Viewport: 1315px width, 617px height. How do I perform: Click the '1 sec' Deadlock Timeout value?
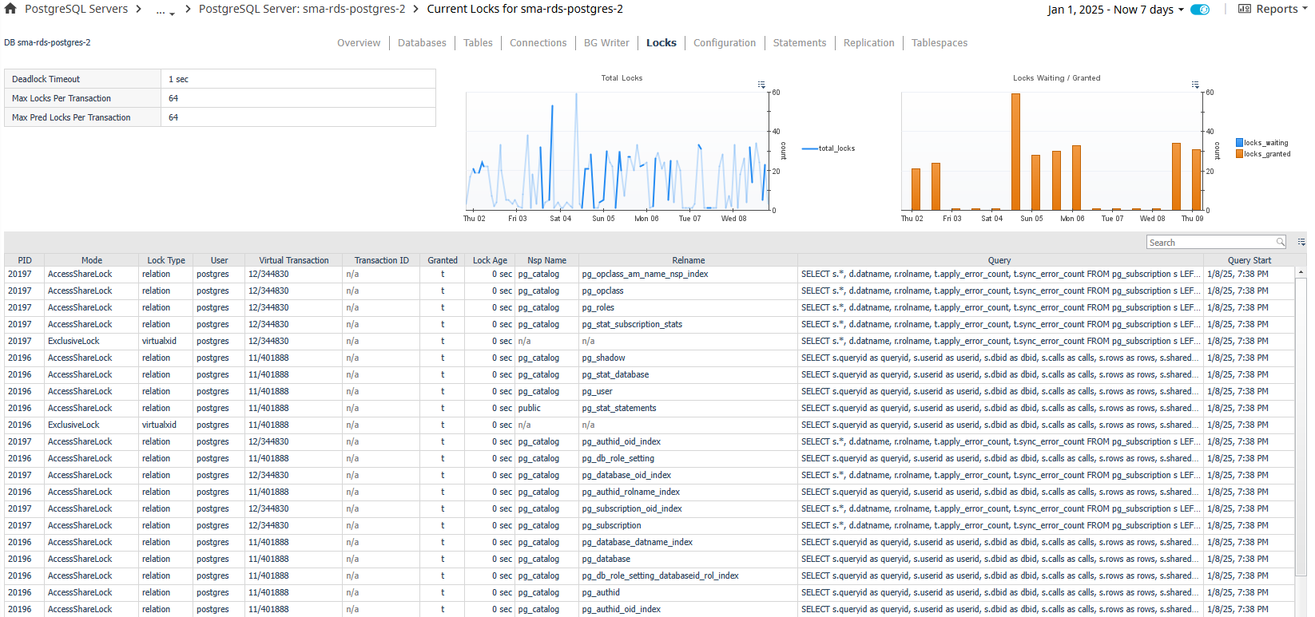coord(178,79)
